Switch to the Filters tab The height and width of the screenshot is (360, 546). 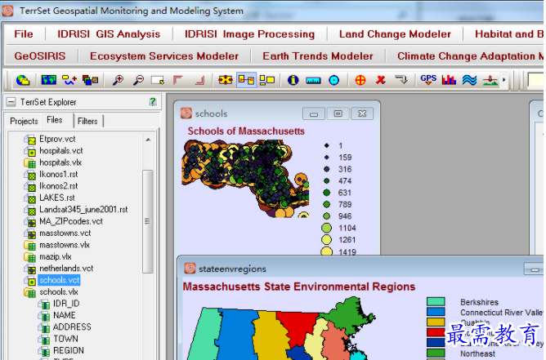click(x=87, y=121)
